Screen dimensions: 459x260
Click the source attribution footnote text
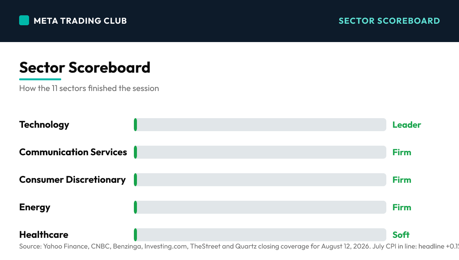tap(239, 247)
